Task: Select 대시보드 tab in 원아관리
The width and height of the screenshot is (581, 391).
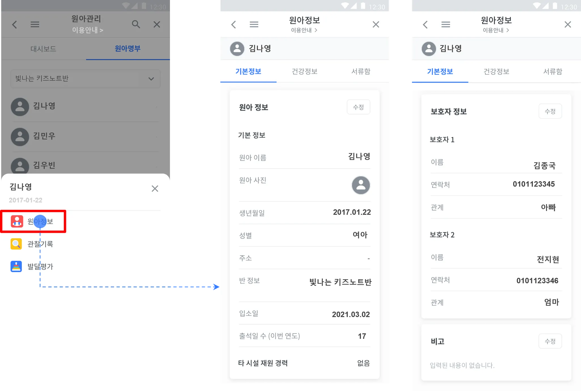Action: [x=43, y=49]
